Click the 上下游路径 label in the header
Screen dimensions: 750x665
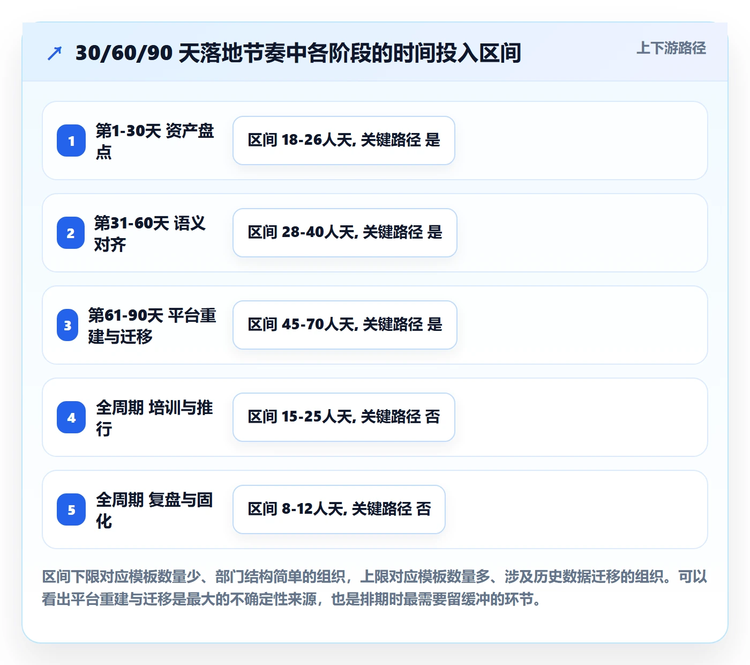[671, 48]
